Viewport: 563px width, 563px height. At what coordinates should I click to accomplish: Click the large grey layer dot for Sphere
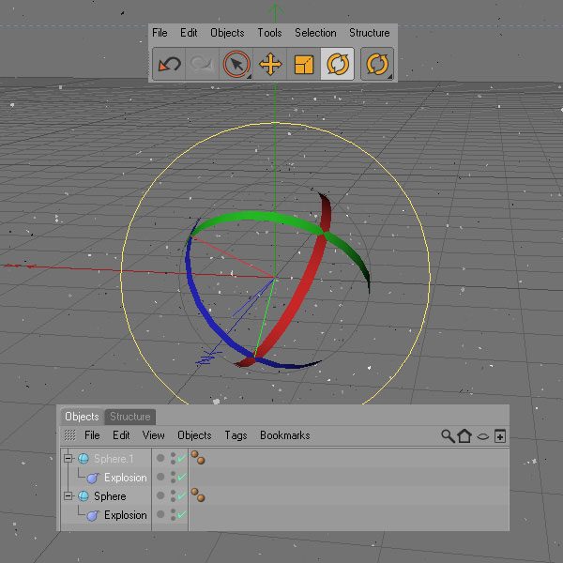pos(160,495)
